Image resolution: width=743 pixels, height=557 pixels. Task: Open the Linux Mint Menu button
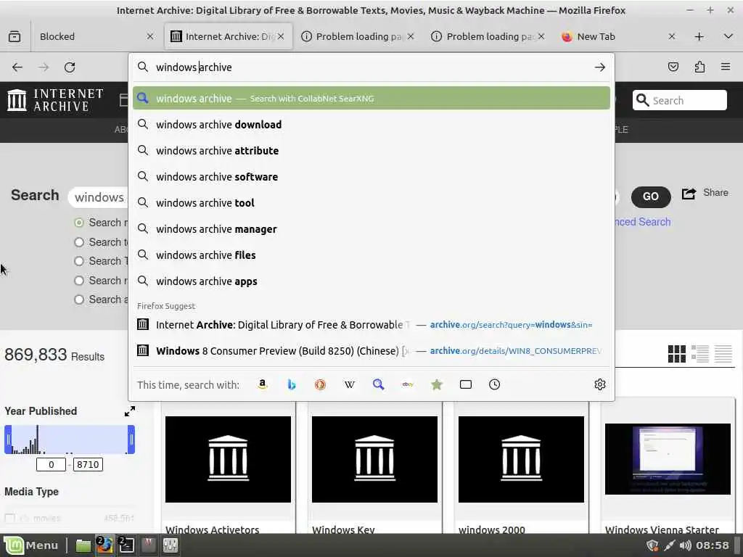pos(31,545)
